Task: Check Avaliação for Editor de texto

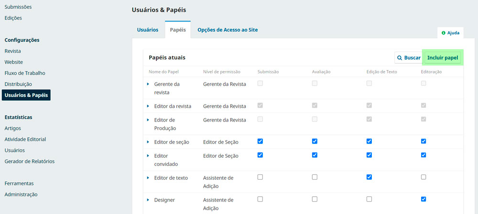Action: point(315,177)
